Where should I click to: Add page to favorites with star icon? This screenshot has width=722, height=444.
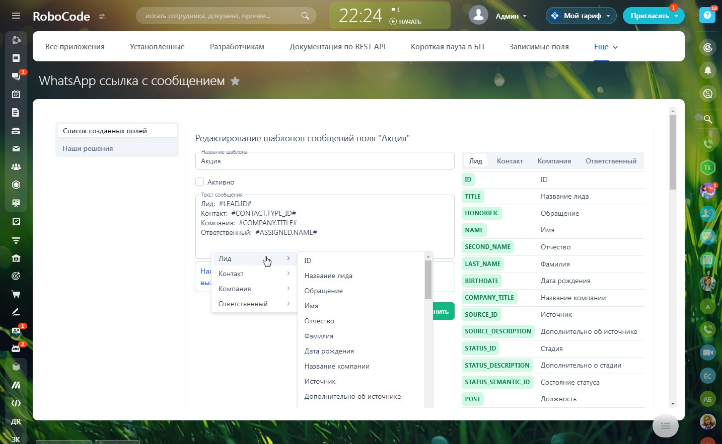point(235,81)
